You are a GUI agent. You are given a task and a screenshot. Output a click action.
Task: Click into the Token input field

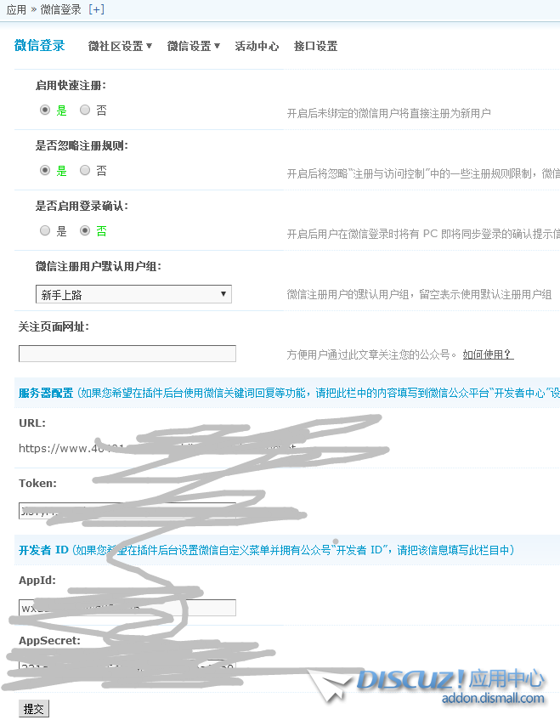click(127, 510)
